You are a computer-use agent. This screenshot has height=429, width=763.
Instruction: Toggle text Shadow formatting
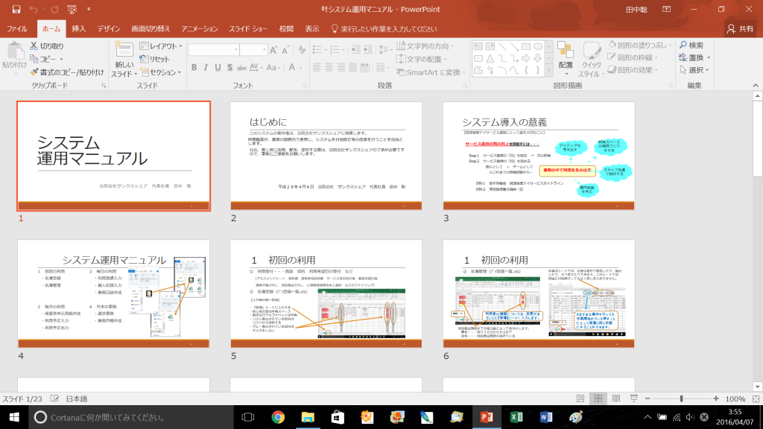coord(229,68)
